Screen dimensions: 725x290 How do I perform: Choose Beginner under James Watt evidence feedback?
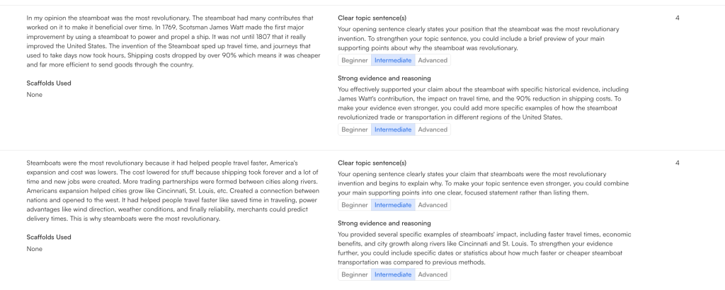click(354, 129)
